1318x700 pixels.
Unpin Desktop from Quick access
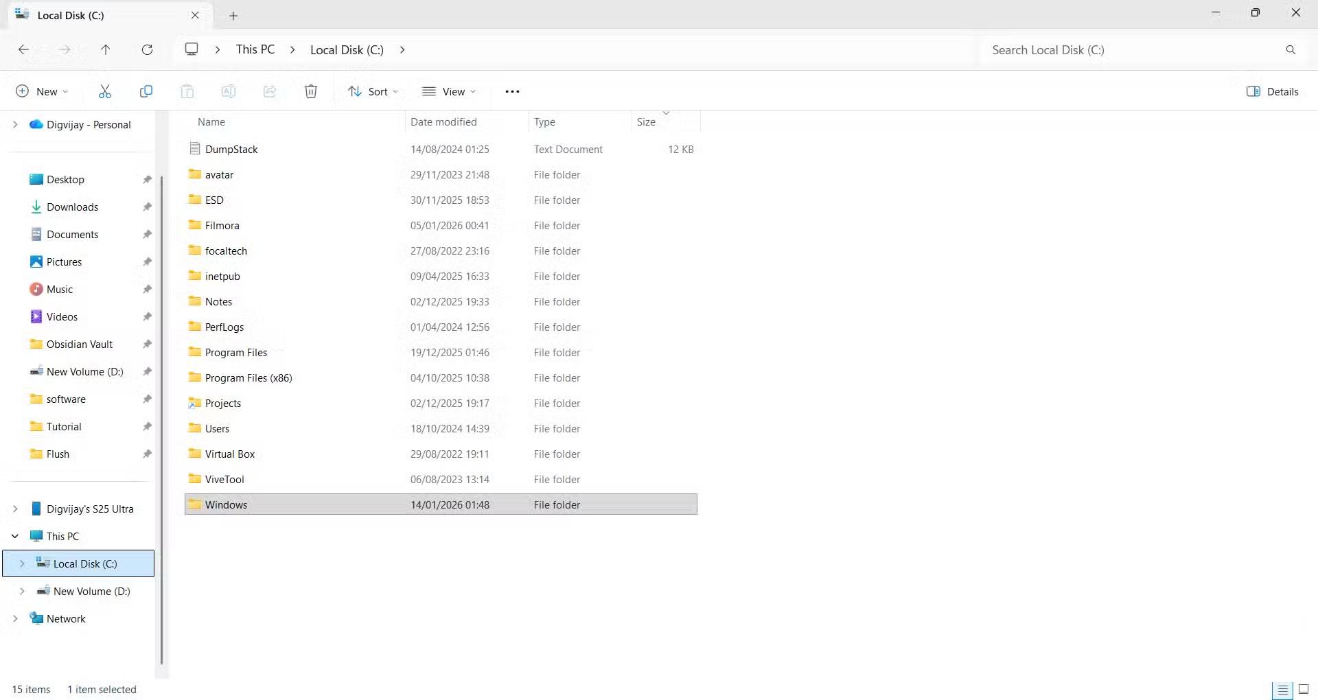coord(147,180)
